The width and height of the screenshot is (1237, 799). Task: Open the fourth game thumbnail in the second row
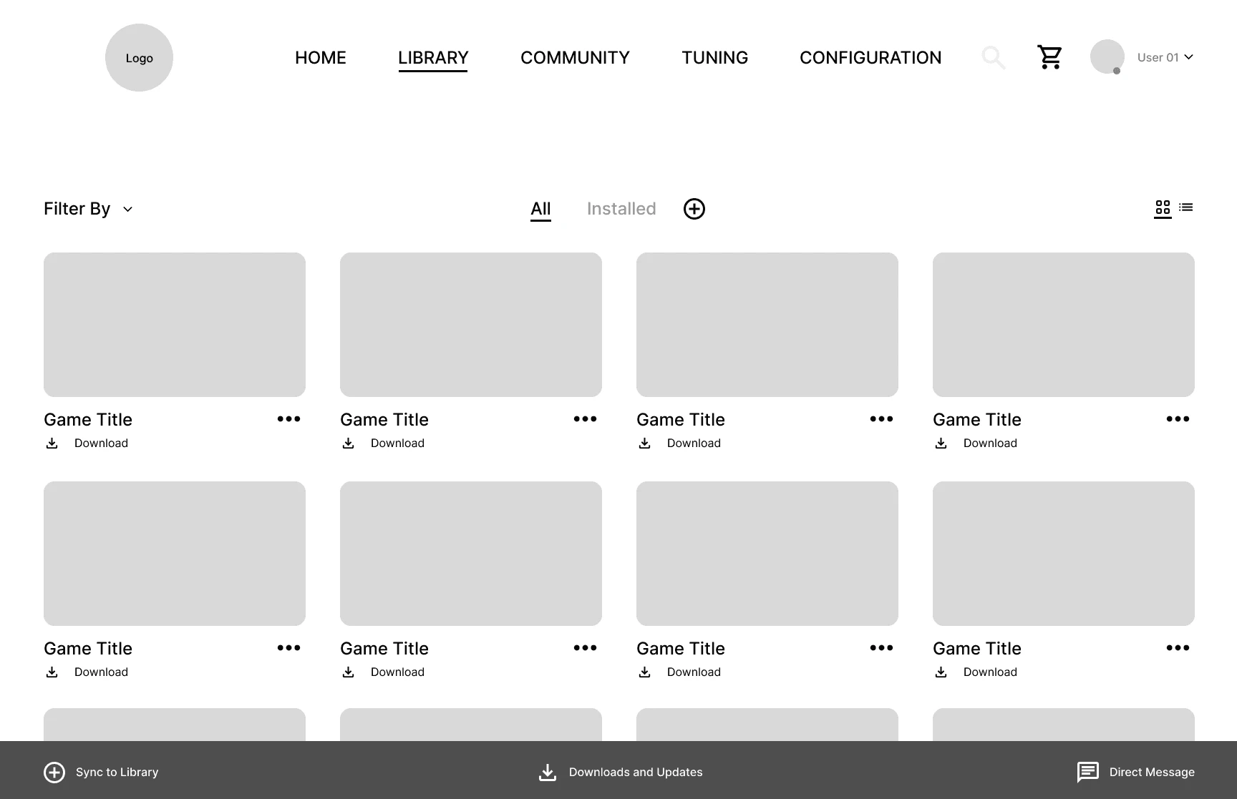1064,554
